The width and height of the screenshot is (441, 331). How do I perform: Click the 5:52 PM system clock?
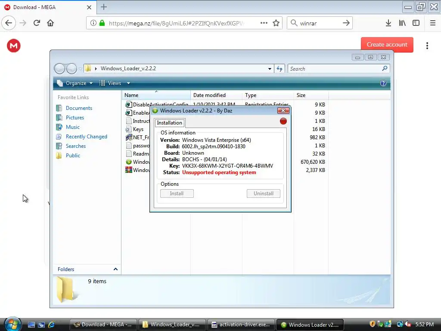coord(424,325)
